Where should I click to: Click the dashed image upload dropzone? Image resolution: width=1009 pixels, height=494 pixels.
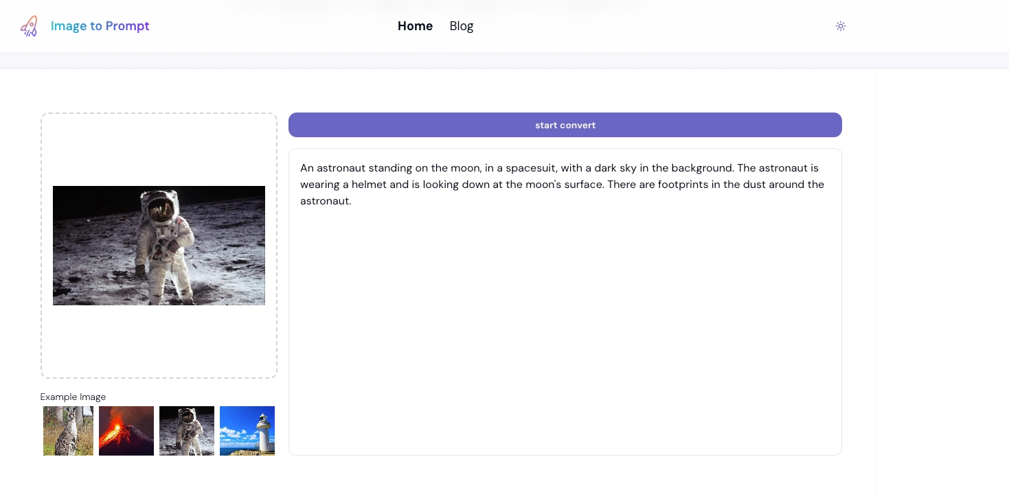pyautogui.click(x=159, y=343)
